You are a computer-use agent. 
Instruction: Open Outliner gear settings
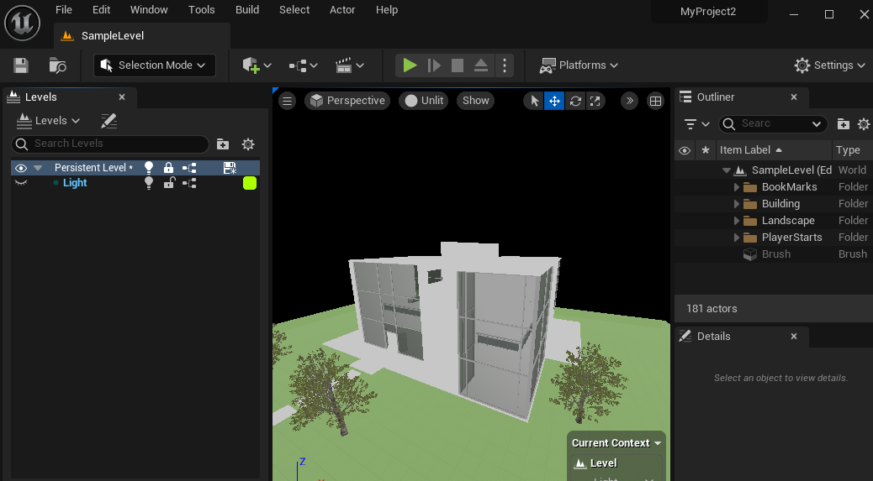click(x=864, y=124)
